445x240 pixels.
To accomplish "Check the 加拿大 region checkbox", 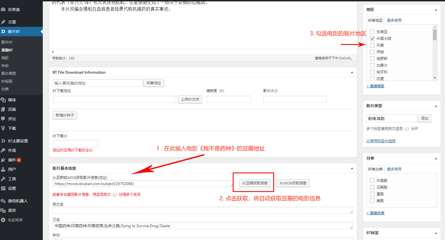I will tap(372, 65).
